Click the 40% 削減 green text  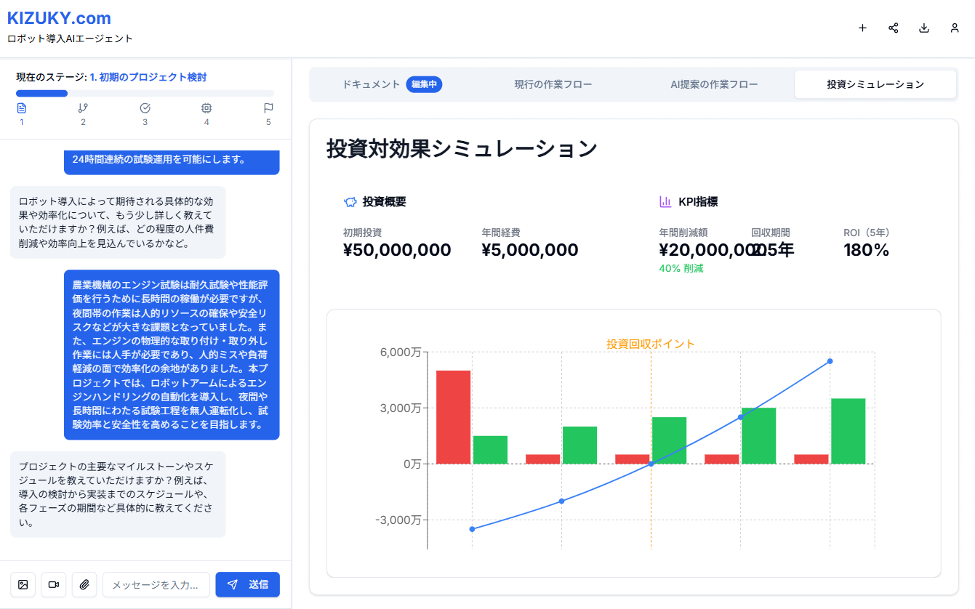pos(681,268)
